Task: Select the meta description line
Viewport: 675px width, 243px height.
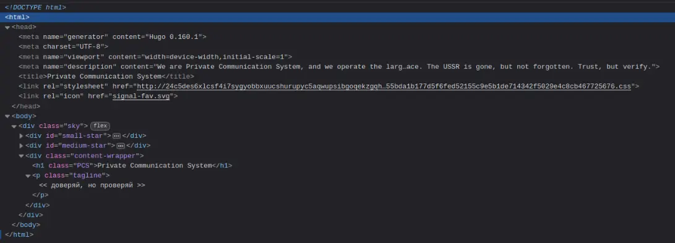Action: point(339,67)
